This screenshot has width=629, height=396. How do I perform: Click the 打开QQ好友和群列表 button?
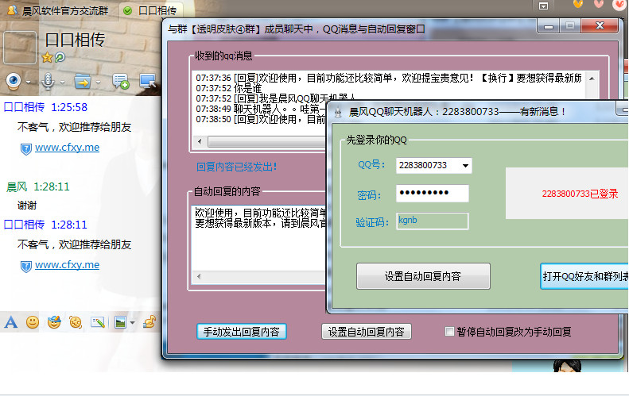(x=585, y=276)
